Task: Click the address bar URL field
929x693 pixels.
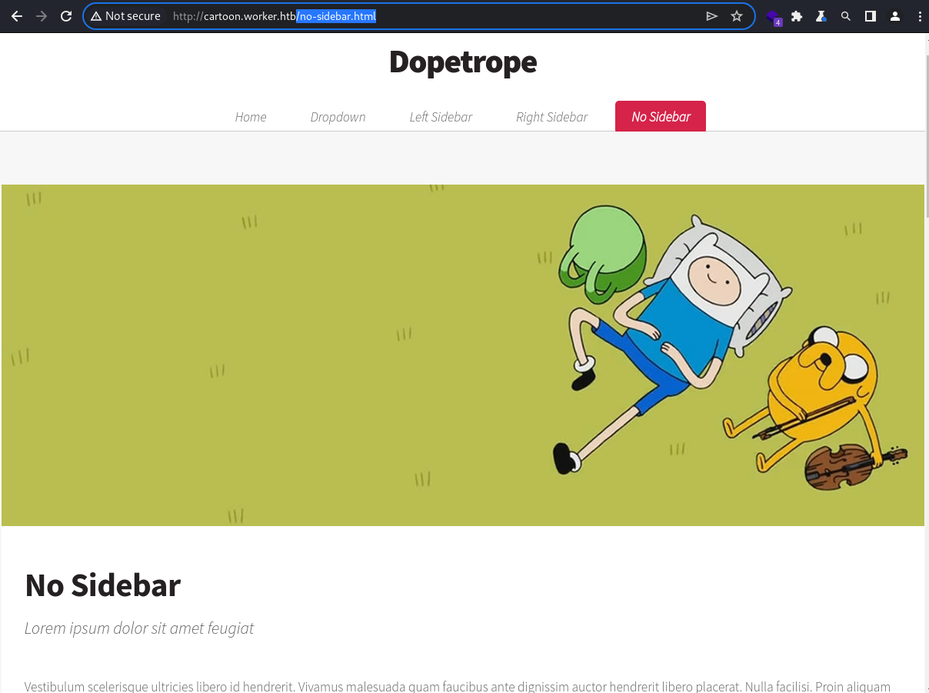Action: tap(419, 16)
